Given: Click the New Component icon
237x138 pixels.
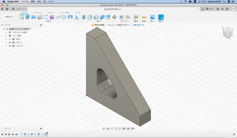Looking at the screenshot, I should (x=122, y=17).
